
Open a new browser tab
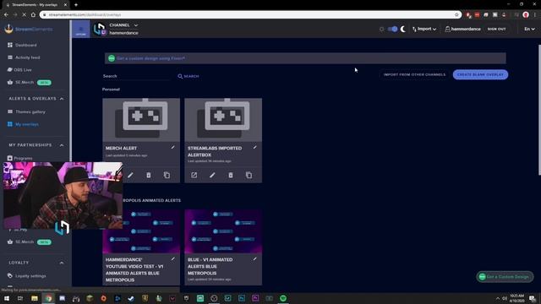coord(76,5)
